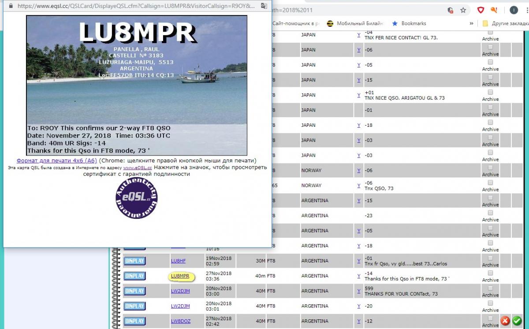Enable Archive checkbox for the 599 report row
This screenshot has width=529, height=329.
point(490,288)
